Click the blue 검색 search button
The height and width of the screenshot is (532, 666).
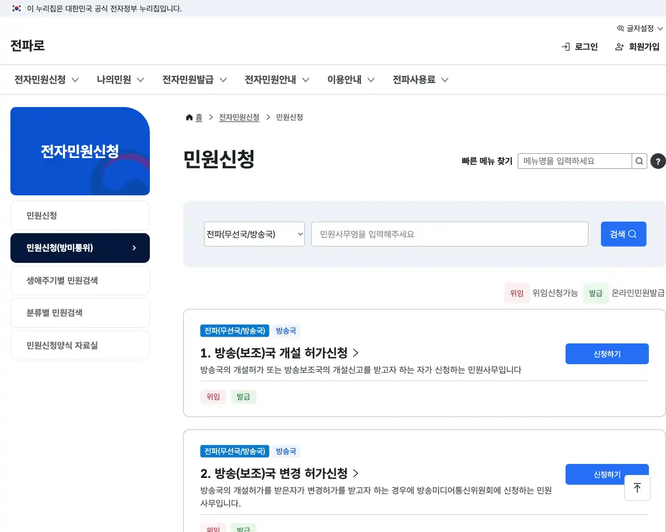pos(623,234)
